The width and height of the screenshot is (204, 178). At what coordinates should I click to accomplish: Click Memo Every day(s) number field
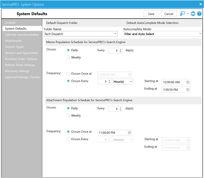click(115, 51)
